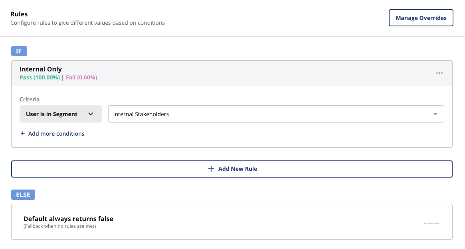This screenshot has width=465, height=249.
Task: Click the Manage Overrides button
Action: click(421, 18)
